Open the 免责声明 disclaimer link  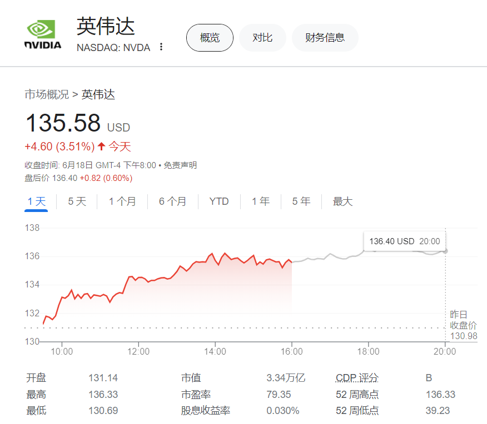pyautogui.click(x=181, y=165)
